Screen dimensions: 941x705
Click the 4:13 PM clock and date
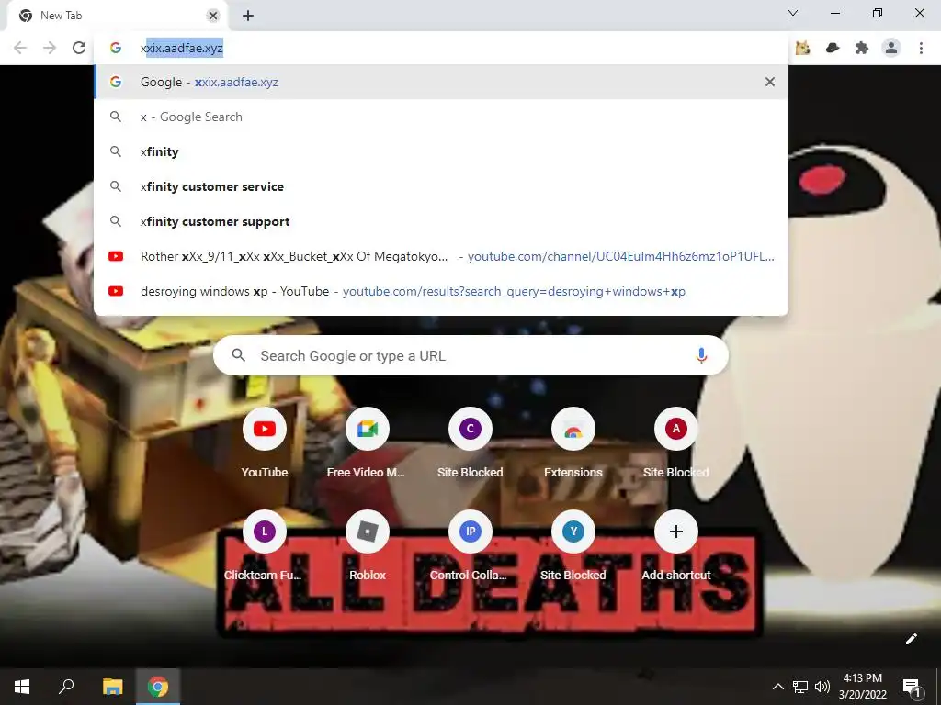pyautogui.click(x=862, y=687)
